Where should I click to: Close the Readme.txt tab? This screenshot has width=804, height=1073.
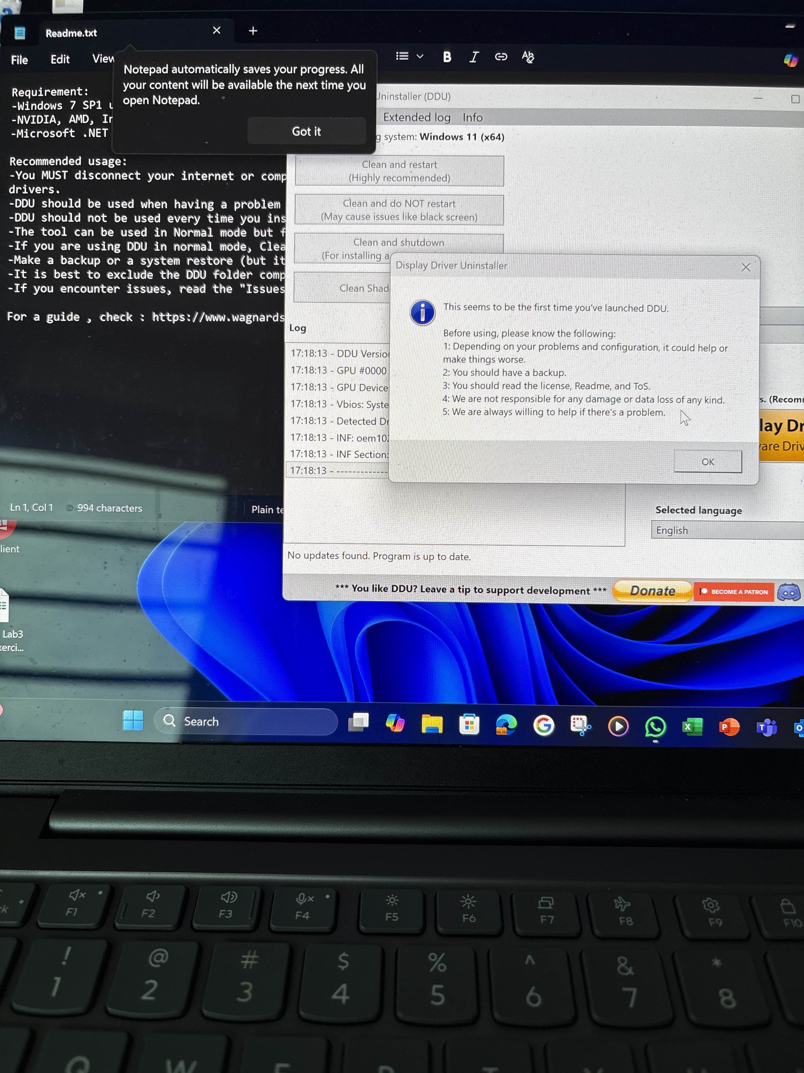(x=217, y=31)
